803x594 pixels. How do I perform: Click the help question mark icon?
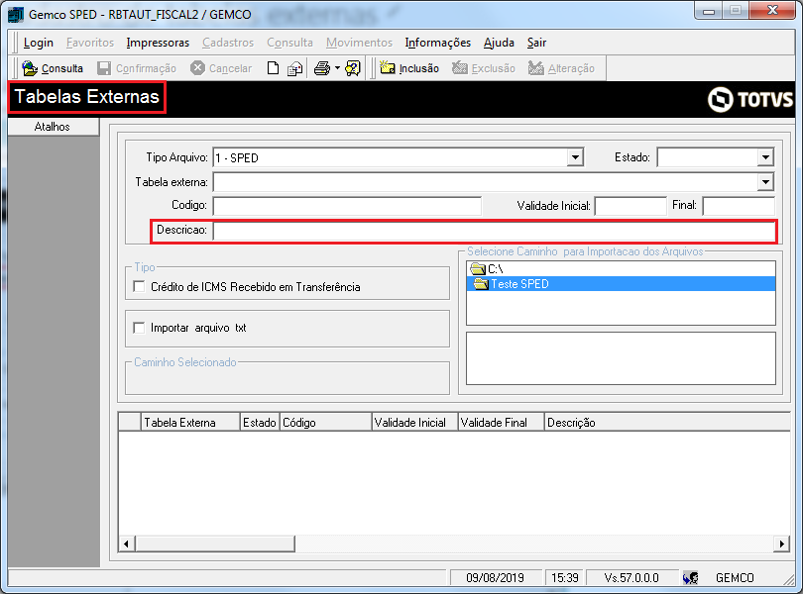(353, 68)
